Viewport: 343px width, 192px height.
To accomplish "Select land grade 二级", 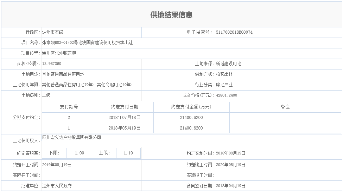I will (46, 95).
